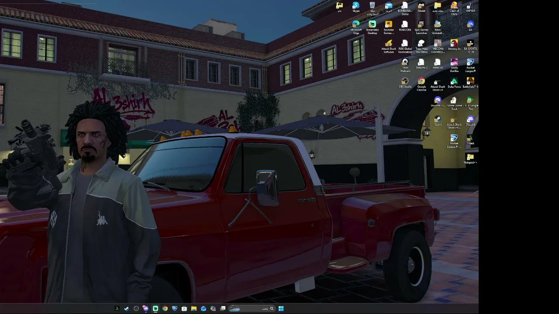Open PANICORE desktop shortcut
Image resolution: width=559 pixels, height=314 pixels.
click(405, 26)
